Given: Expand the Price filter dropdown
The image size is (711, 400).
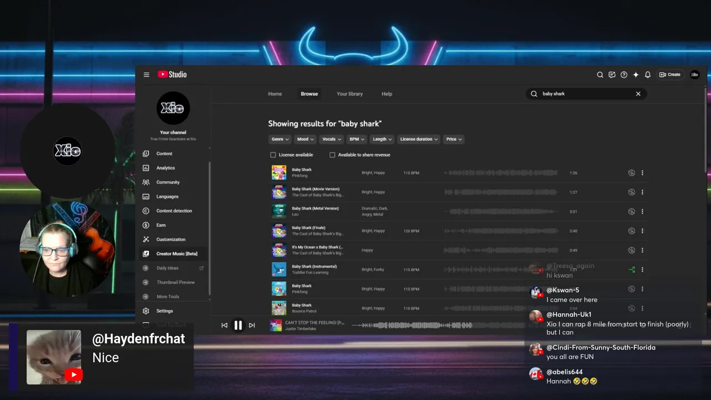Looking at the screenshot, I should pos(454,139).
